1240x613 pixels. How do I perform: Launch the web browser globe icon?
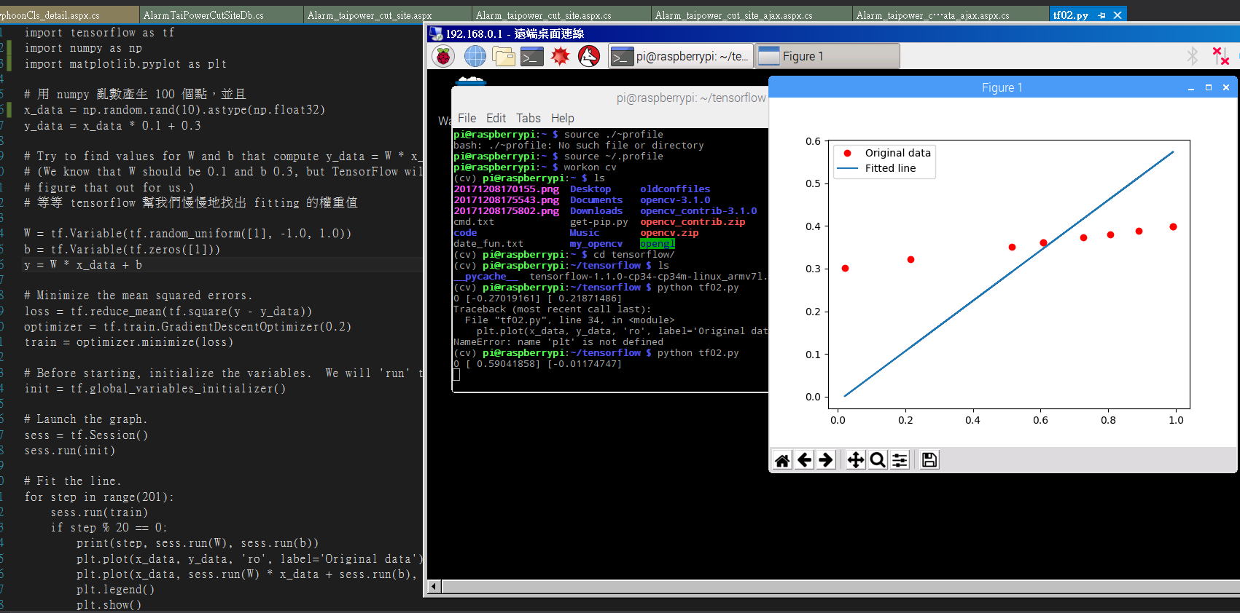tap(475, 56)
